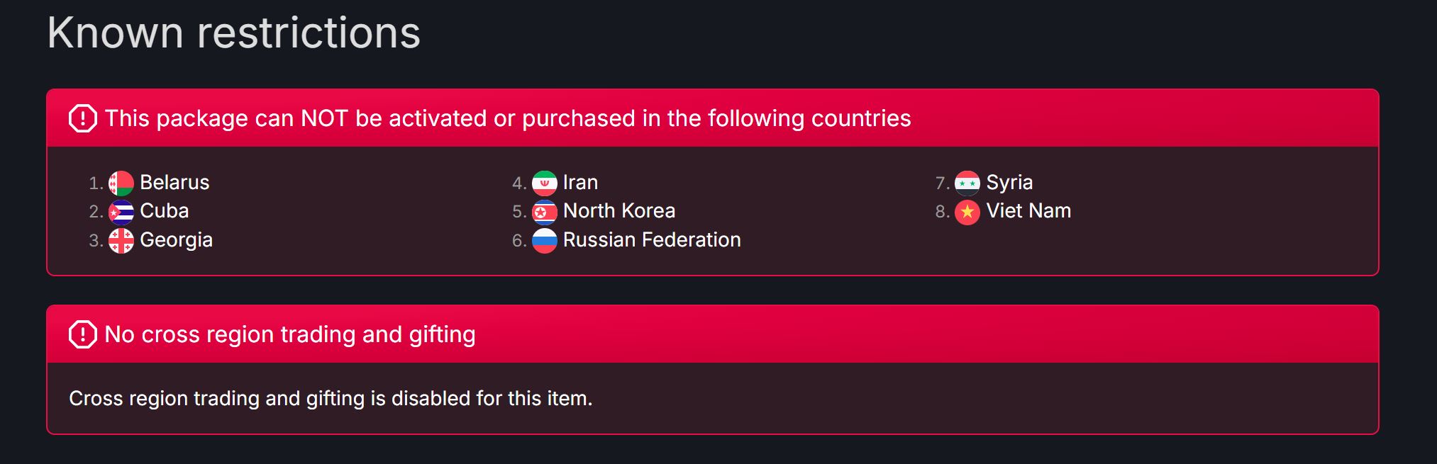Select the Russian Federation country name
The height and width of the screenshot is (464, 1437).
click(652, 240)
